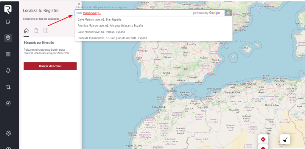Switch to the house address search tab
This screenshot has width=305, height=149.
(26, 31)
